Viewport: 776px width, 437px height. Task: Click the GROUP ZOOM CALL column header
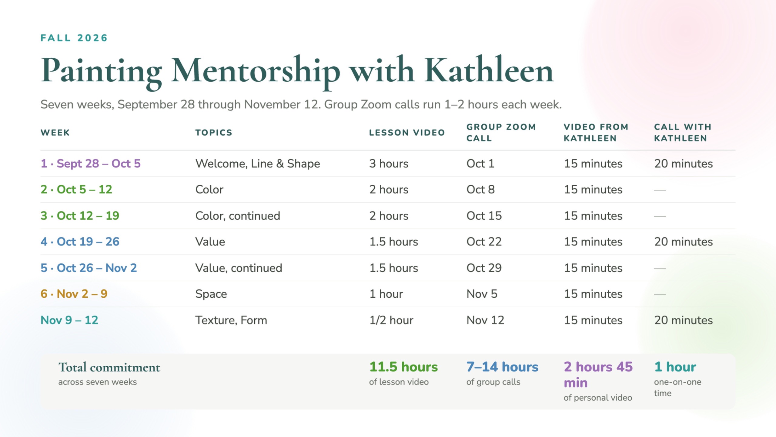click(501, 133)
